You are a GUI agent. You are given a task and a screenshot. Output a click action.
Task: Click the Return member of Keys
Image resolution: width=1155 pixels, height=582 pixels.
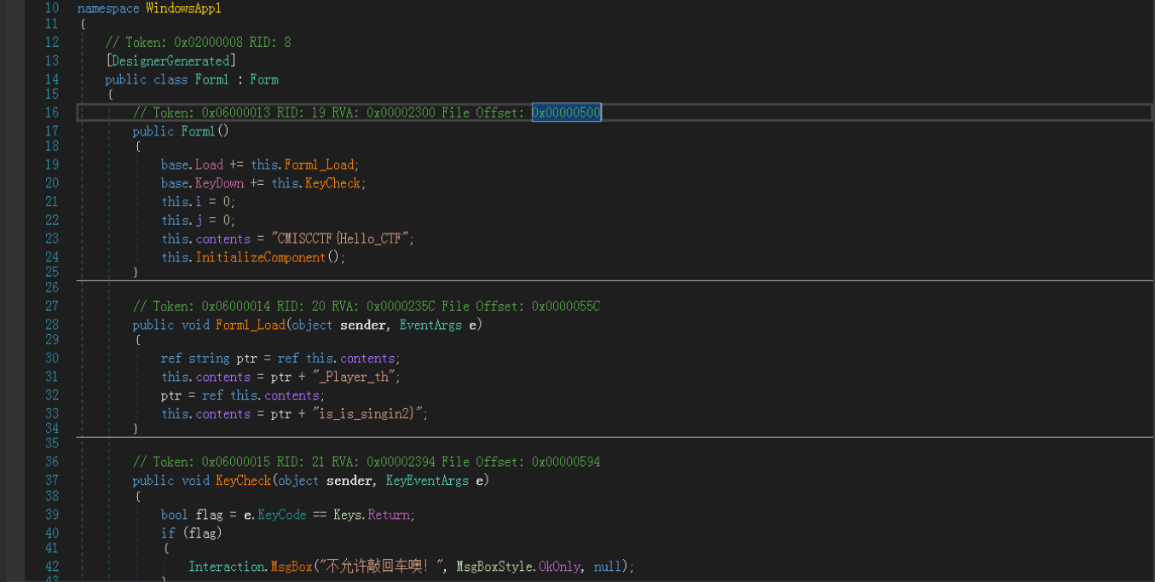point(391,516)
